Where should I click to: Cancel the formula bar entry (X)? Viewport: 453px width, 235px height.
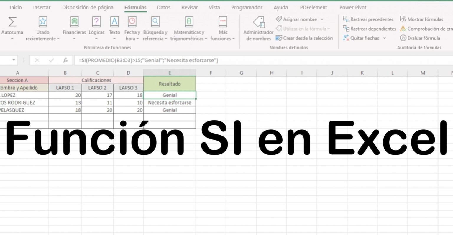click(x=37, y=60)
